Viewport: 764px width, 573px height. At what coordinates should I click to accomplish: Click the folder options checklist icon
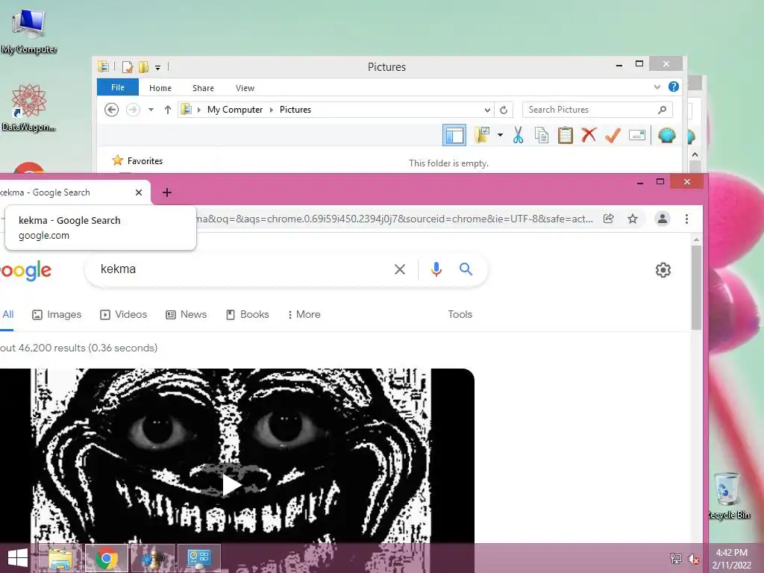click(x=482, y=135)
